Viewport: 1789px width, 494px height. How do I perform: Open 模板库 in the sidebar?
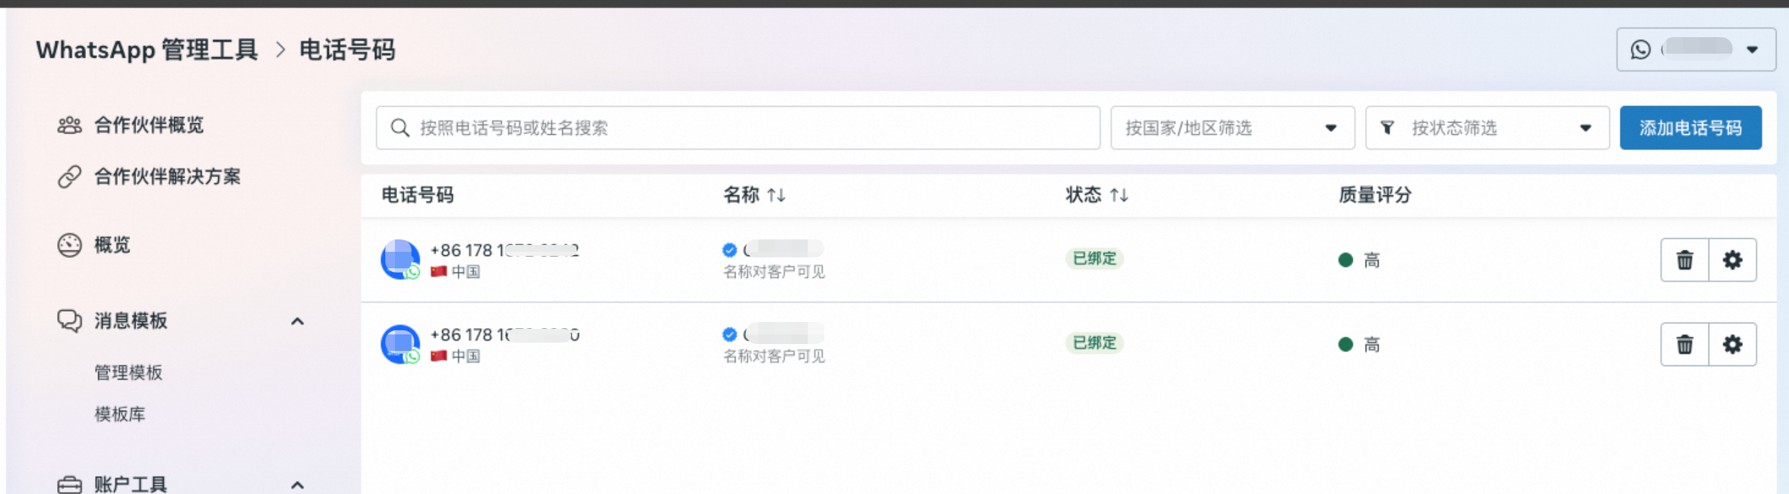tap(120, 415)
